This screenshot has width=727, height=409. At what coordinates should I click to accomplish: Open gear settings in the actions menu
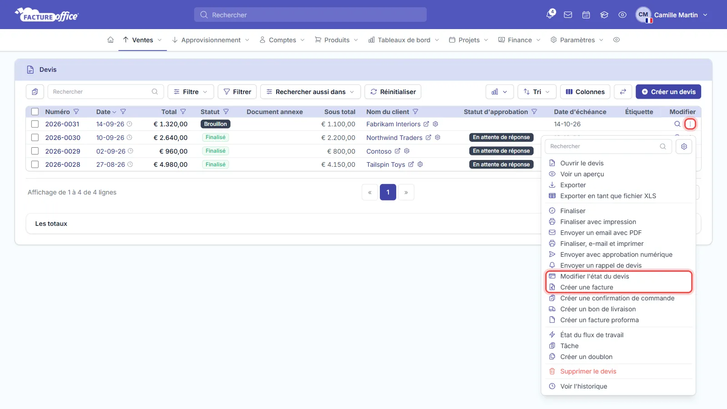[684, 146]
